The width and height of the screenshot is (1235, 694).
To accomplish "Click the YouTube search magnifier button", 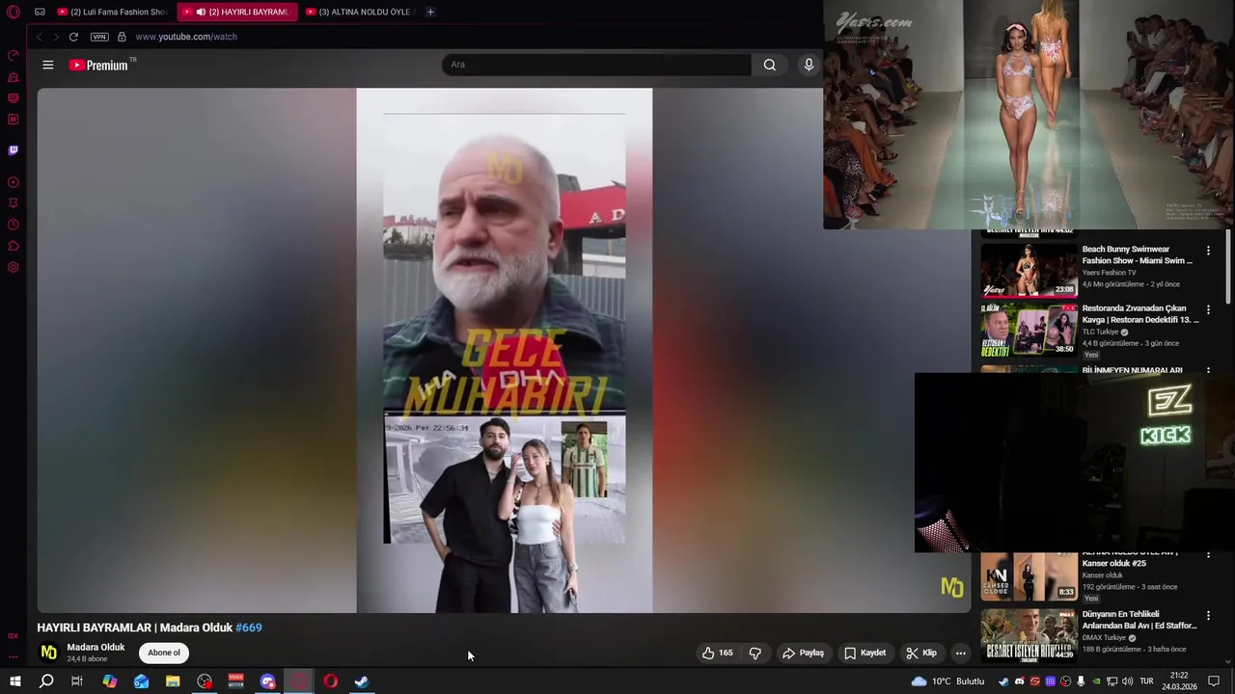I will coord(769,65).
